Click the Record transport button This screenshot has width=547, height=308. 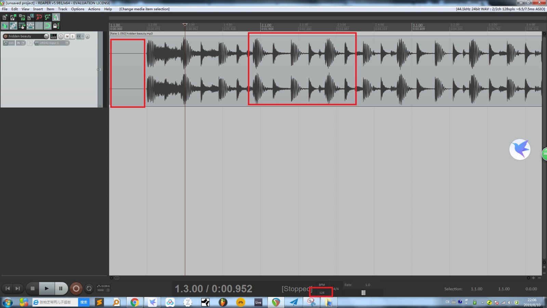[x=76, y=288]
